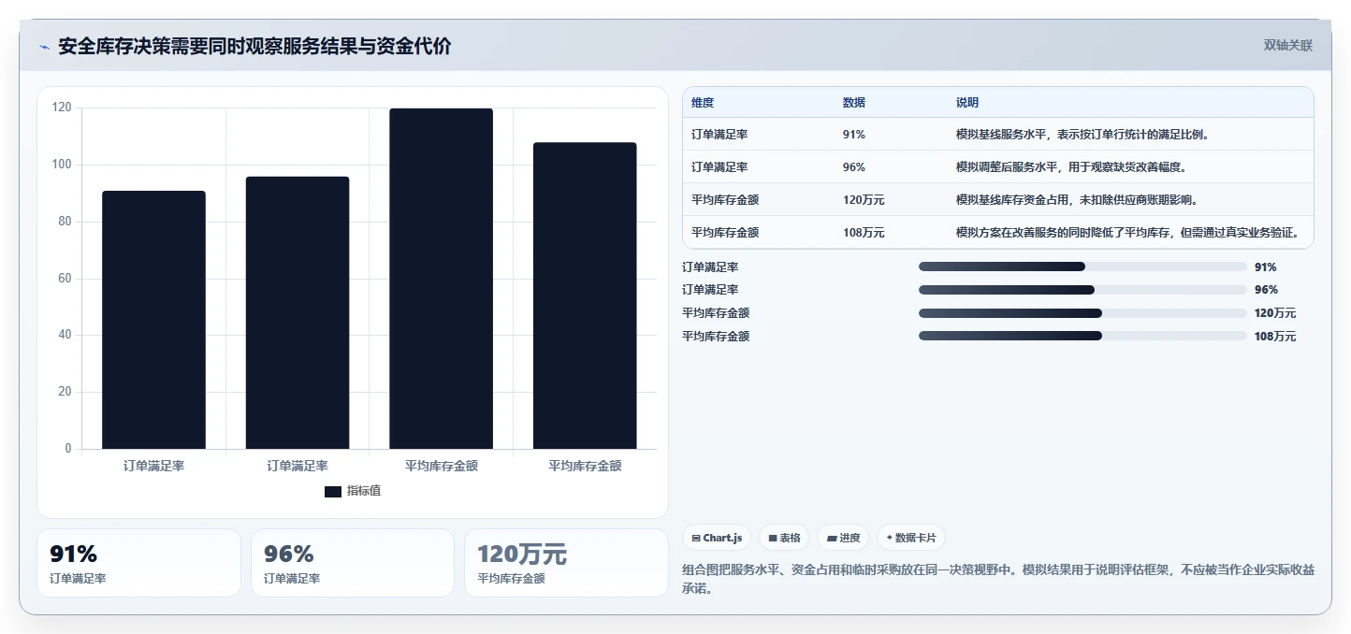Click the 96% value beside its progress bar
Screen dimensions: 1351x634
coord(1266,290)
